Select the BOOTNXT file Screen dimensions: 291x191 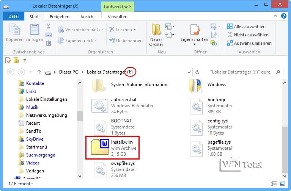coord(115,127)
